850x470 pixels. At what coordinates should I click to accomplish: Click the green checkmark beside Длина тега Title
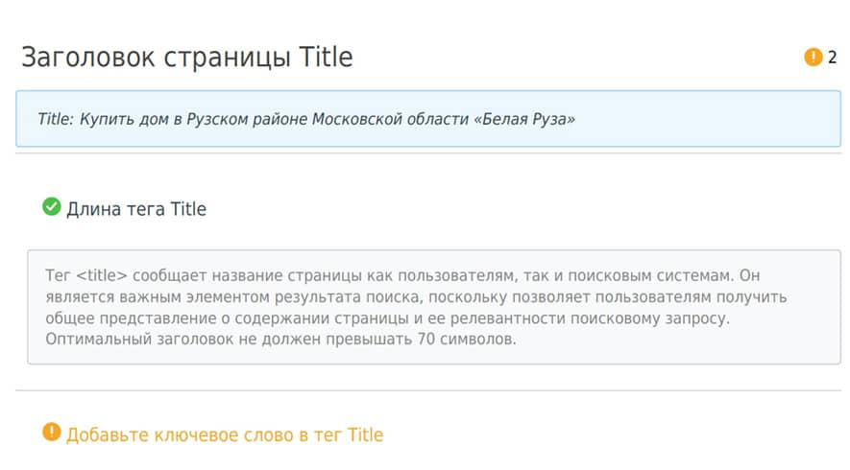pyautogui.click(x=52, y=206)
